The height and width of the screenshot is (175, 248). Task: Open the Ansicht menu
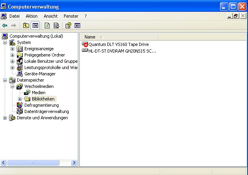(x=51, y=16)
